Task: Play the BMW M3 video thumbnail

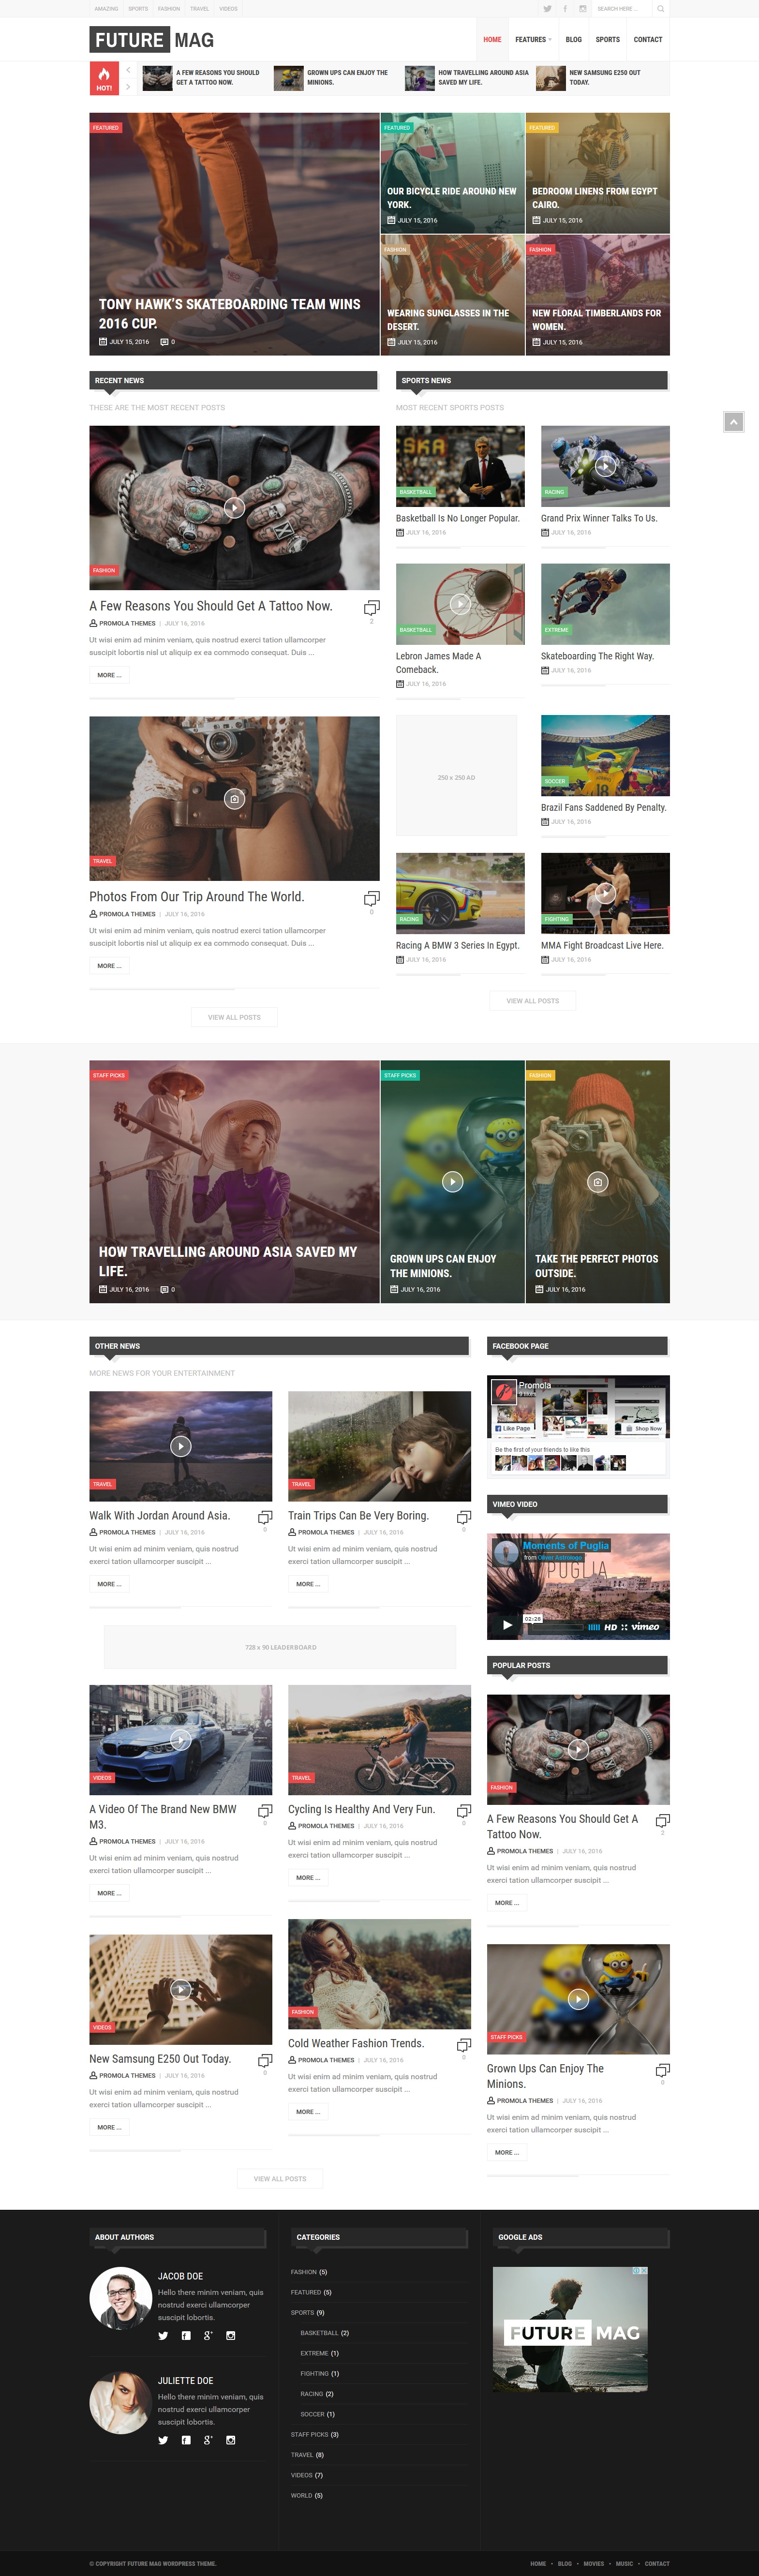Action: click(x=181, y=1739)
